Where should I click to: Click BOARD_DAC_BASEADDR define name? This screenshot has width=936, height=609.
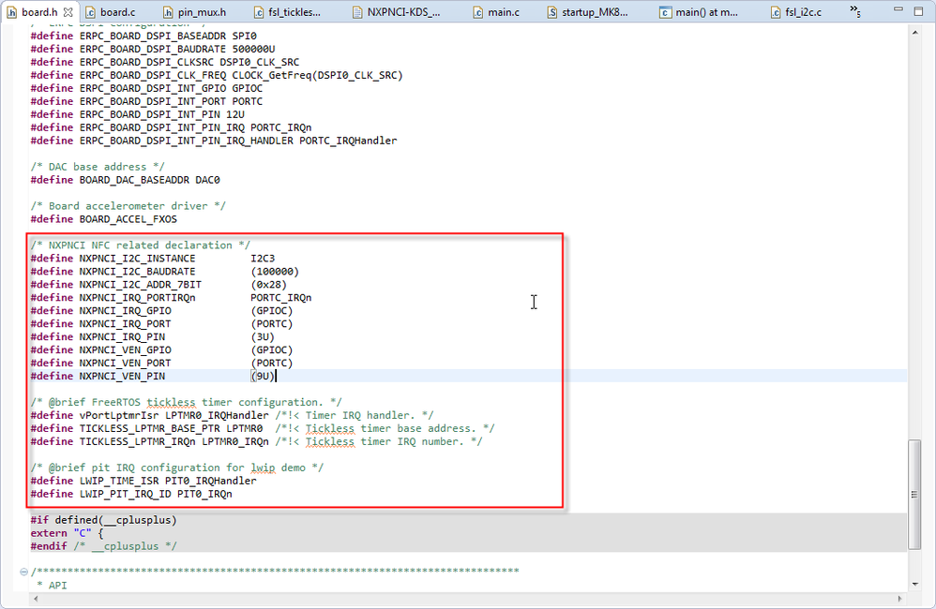point(134,180)
